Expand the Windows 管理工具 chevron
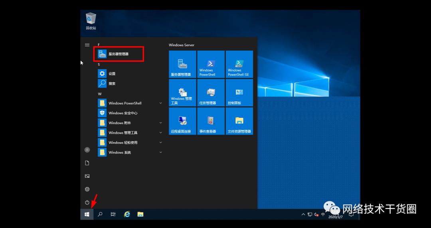This screenshot has height=228, width=431. point(160,133)
